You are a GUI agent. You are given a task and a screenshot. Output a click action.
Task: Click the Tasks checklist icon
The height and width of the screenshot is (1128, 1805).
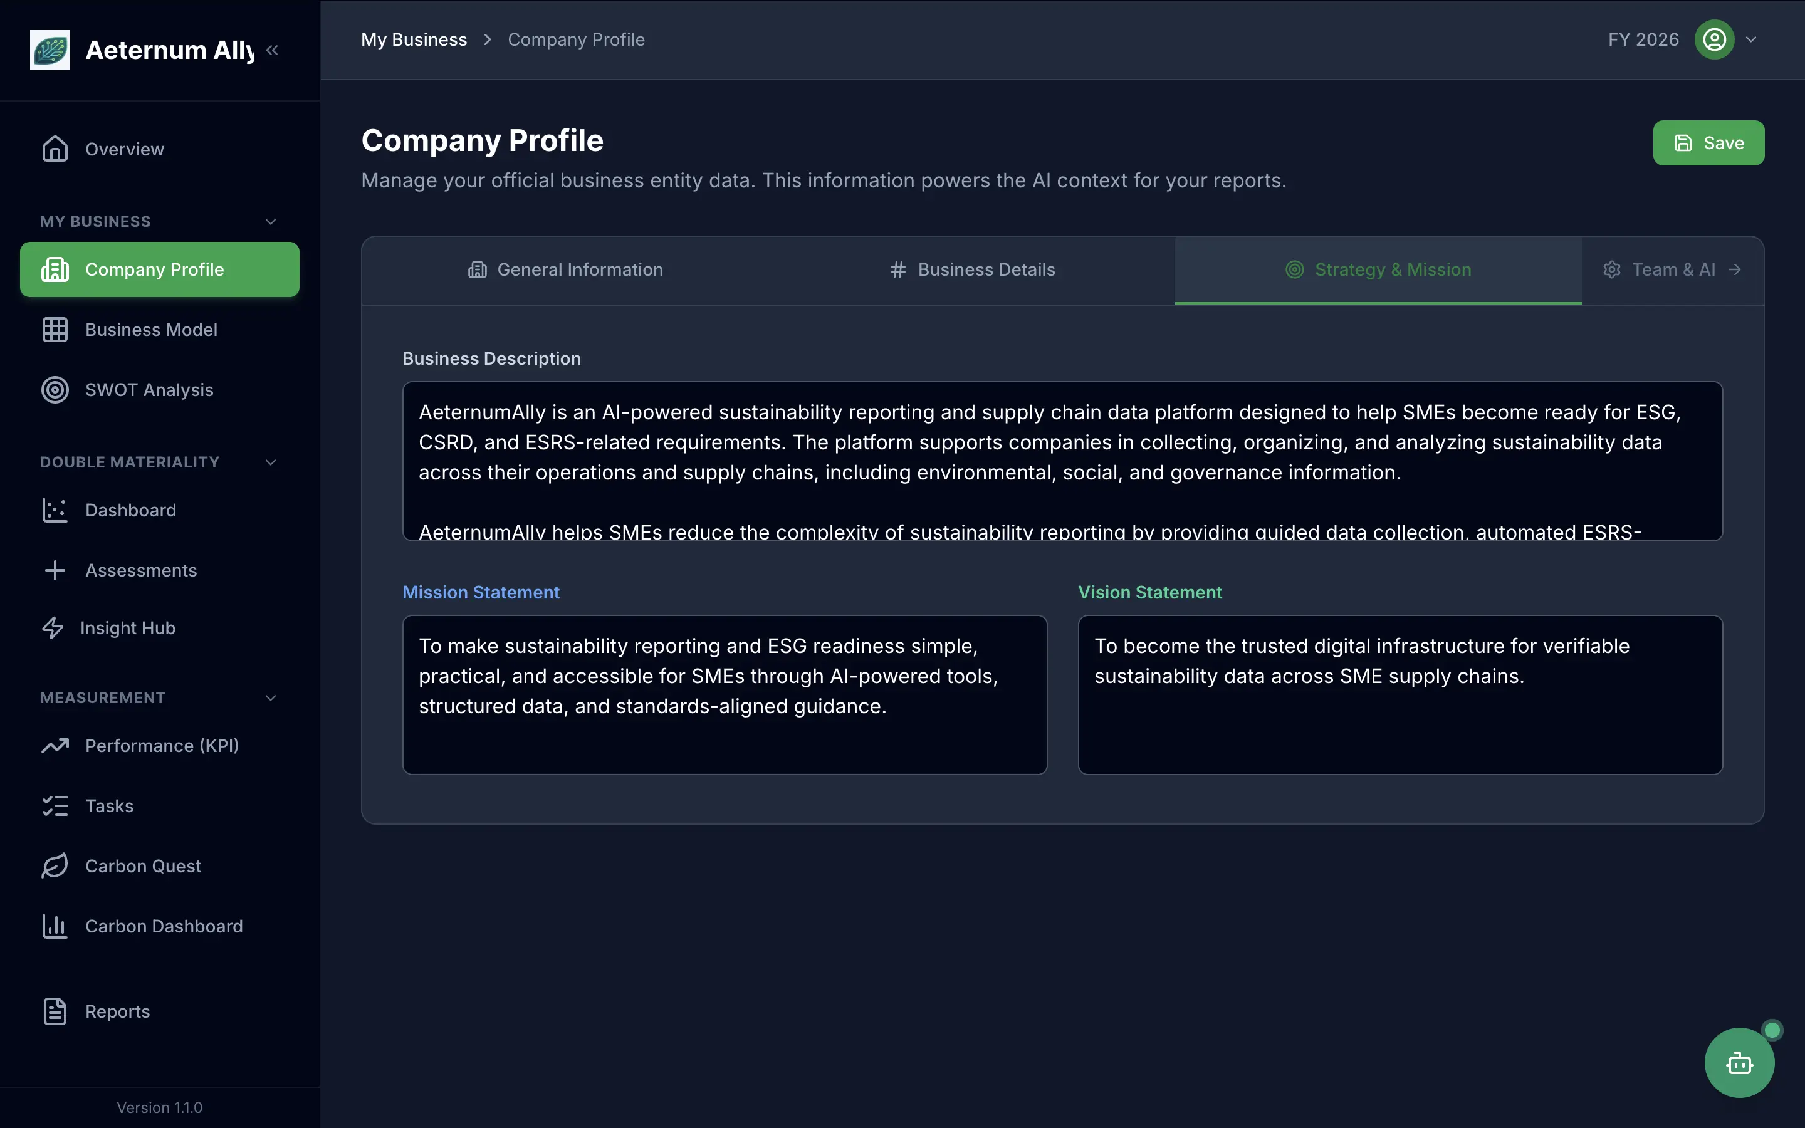click(55, 806)
